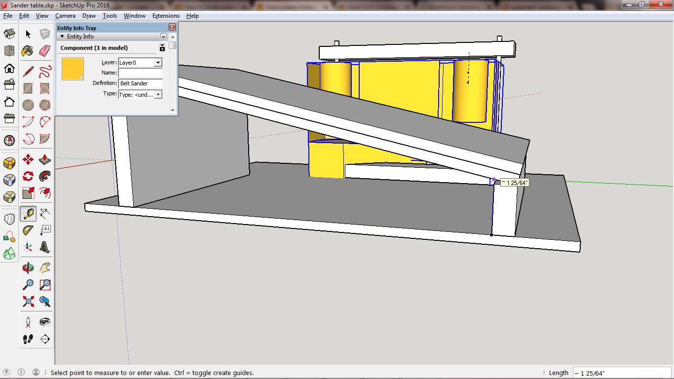Activate the Freehand squiggle tool
The height and width of the screenshot is (379, 674).
pos(44,71)
